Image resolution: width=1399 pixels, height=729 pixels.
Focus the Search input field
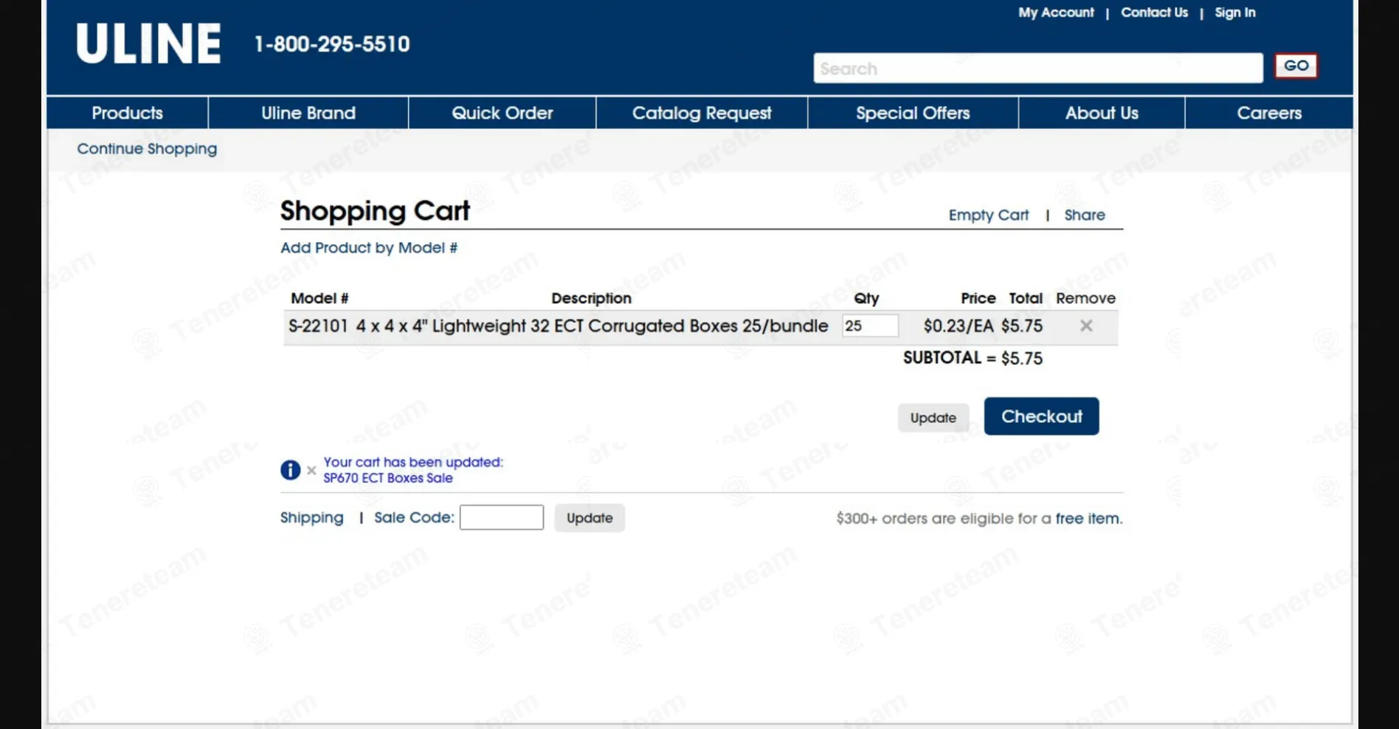1038,68
